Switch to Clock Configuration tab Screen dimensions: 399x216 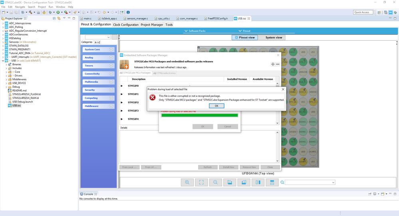tap(126, 25)
